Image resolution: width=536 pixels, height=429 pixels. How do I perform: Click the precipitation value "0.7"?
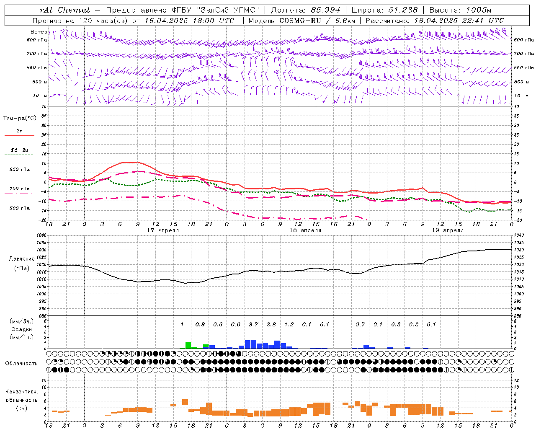click(360, 324)
